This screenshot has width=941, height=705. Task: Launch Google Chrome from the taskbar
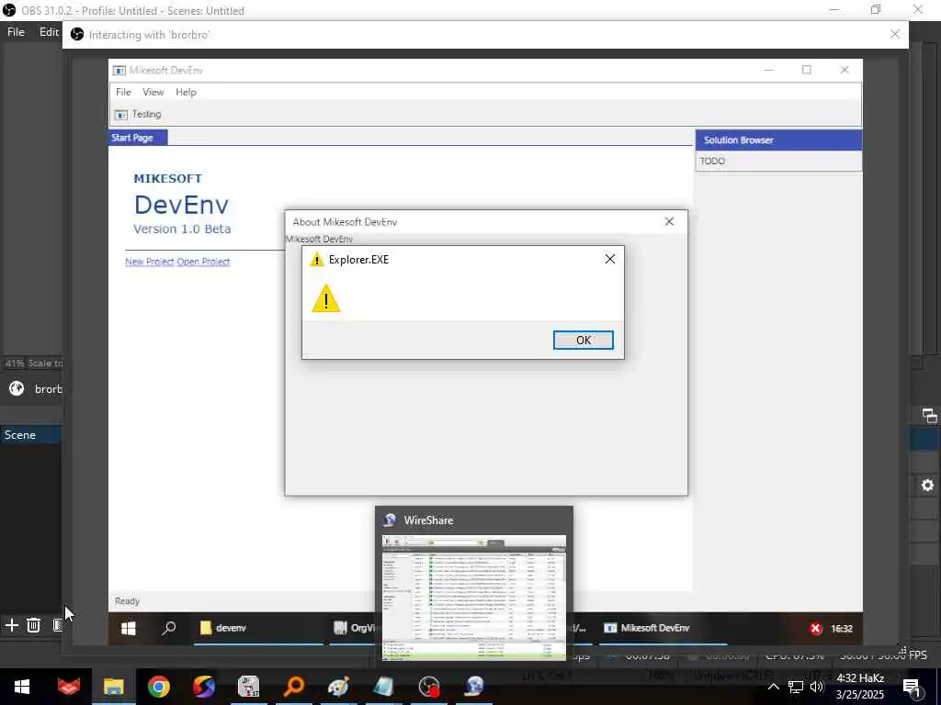point(158,687)
